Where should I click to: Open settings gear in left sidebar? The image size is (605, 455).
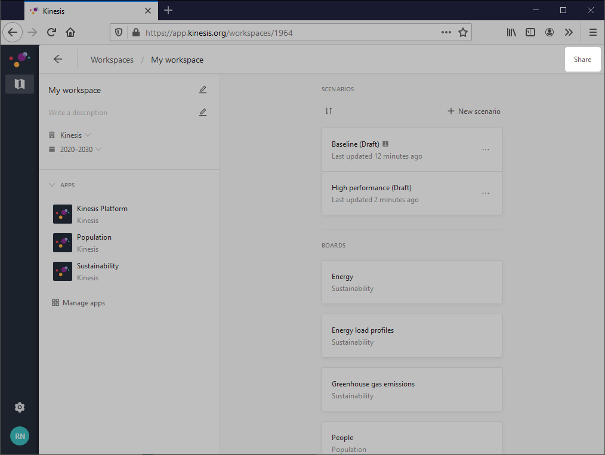20,407
